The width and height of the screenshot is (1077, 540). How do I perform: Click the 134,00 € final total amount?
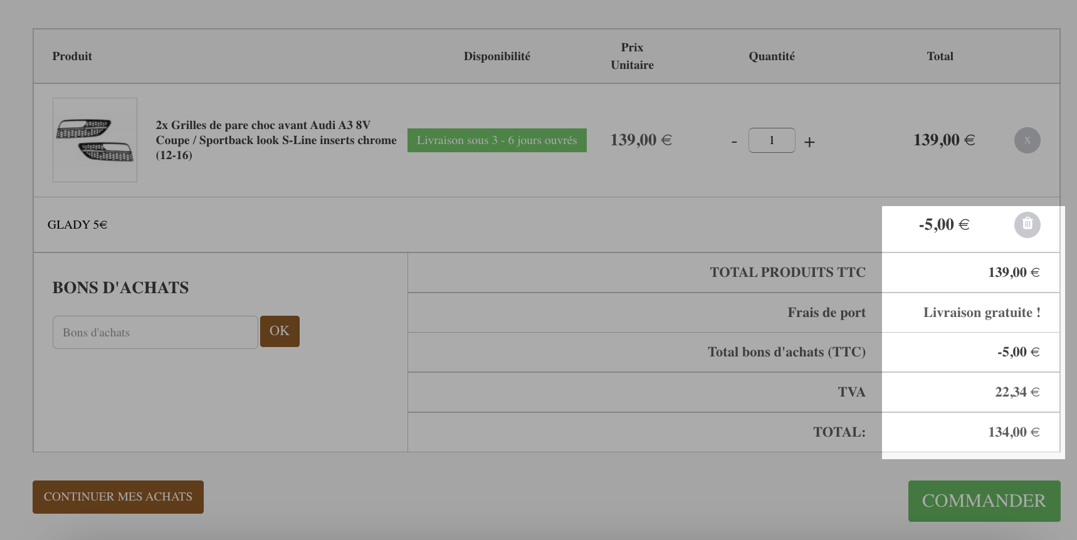click(x=1014, y=432)
